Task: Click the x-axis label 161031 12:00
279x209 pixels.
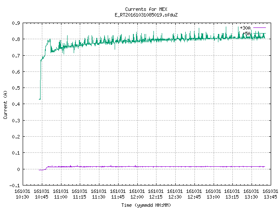Action: pyautogui.click(x=137, y=194)
